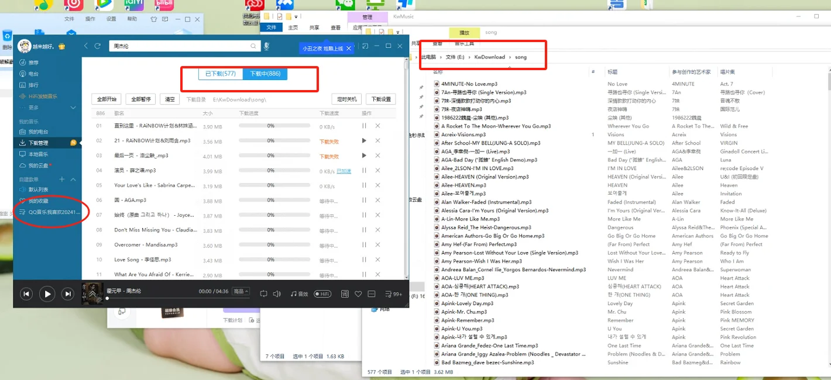The image size is (831, 380).
Task: Open the 主页 tab in the KwMusic Explorer window
Action: pyautogui.click(x=293, y=27)
